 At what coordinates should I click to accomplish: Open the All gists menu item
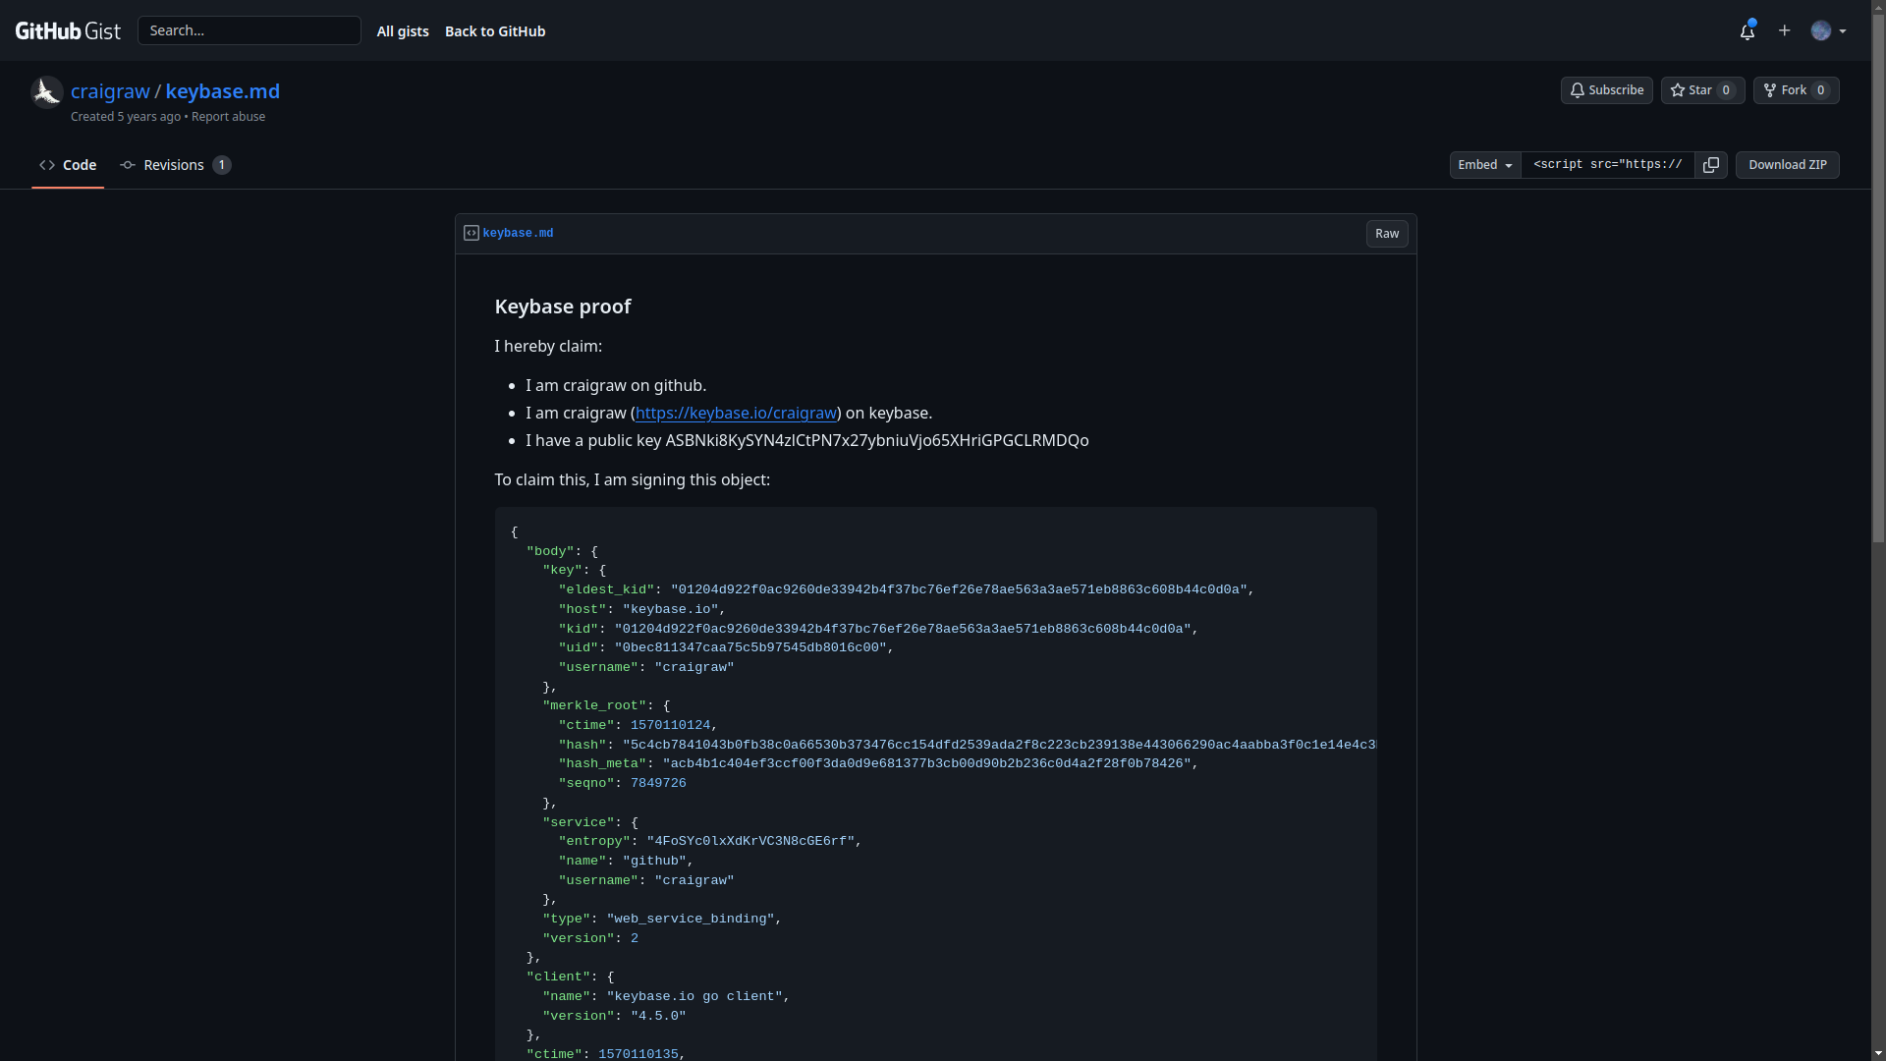click(403, 31)
